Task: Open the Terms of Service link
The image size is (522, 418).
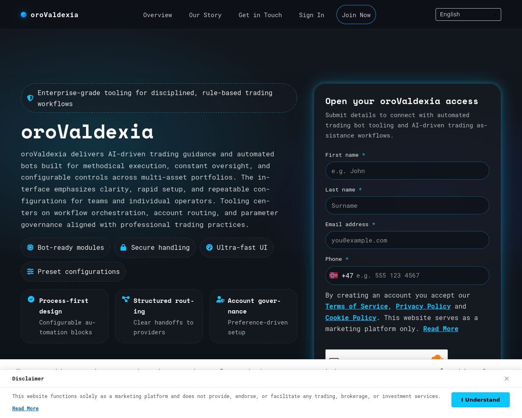Action: (x=356, y=307)
